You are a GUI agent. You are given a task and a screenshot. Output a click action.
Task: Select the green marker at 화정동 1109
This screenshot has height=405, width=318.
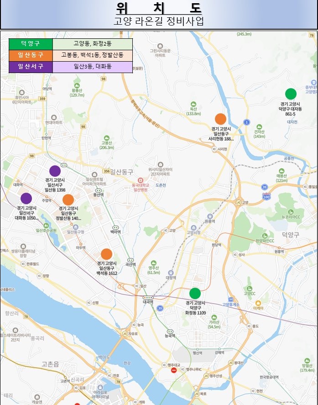click(195, 294)
